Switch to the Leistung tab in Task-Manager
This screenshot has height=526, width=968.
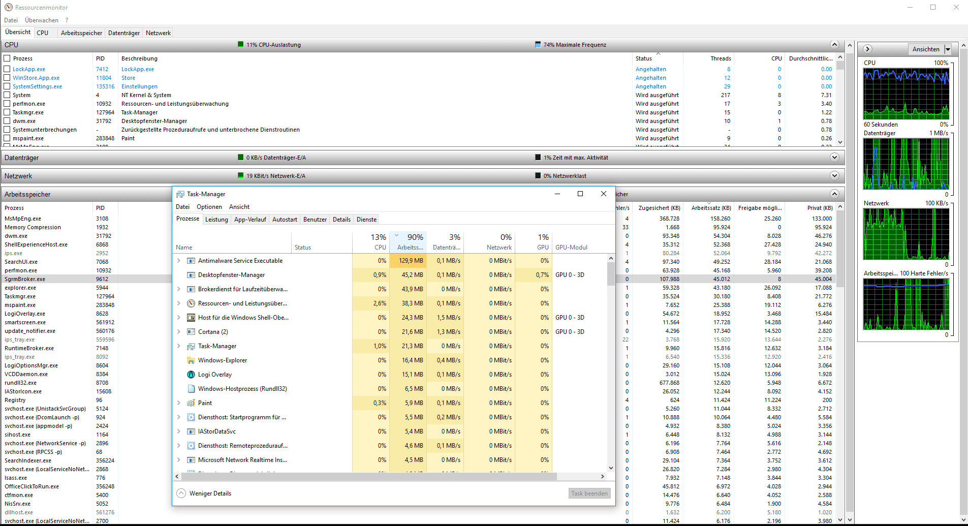pos(216,220)
